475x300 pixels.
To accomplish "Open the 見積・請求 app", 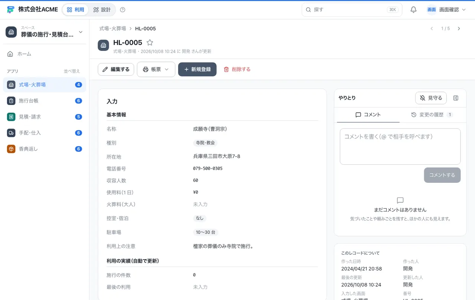I will click(x=45, y=117).
